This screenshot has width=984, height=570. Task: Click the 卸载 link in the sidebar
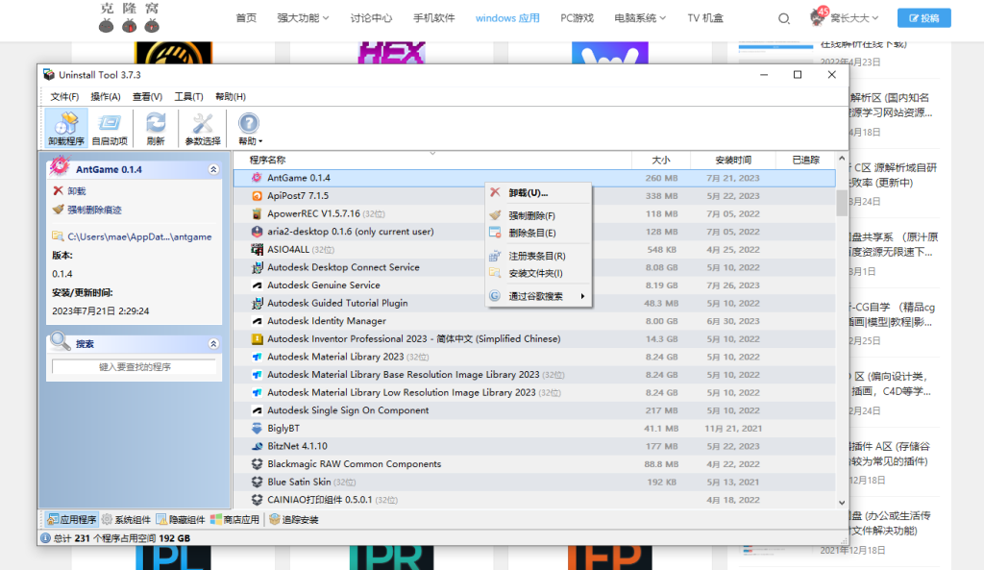click(77, 191)
